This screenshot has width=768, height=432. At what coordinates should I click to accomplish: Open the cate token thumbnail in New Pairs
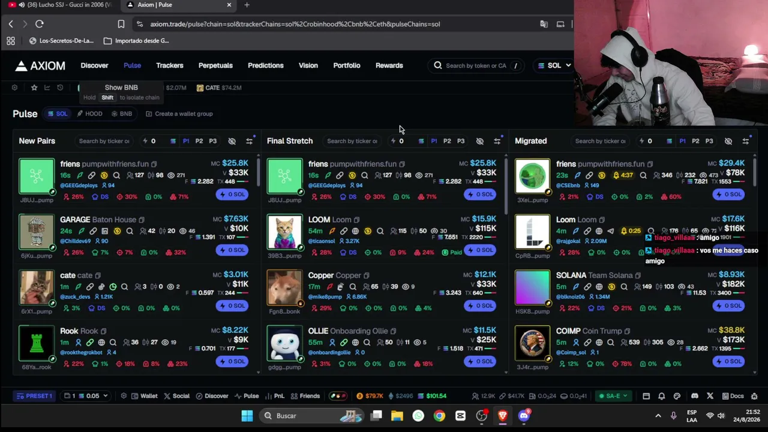tap(37, 288)
